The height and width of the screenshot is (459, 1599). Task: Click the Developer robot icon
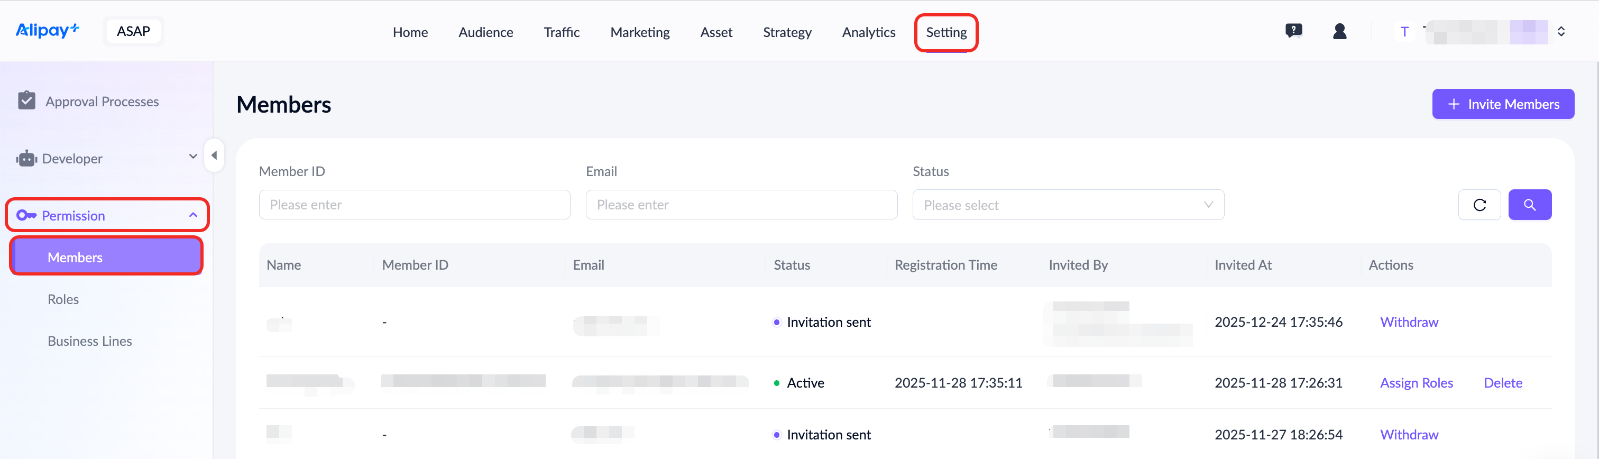coord(26,159)
